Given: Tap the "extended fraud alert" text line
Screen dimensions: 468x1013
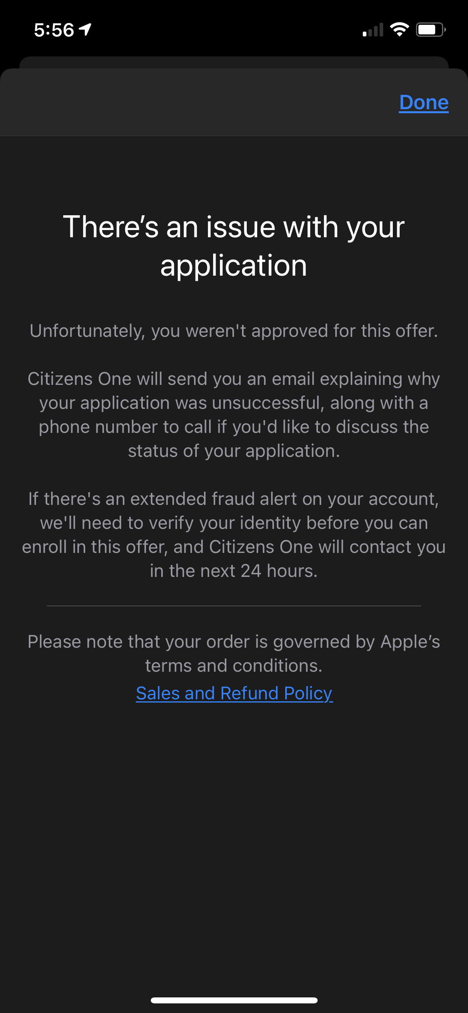Looking at the screenshot, I should 234,499.
